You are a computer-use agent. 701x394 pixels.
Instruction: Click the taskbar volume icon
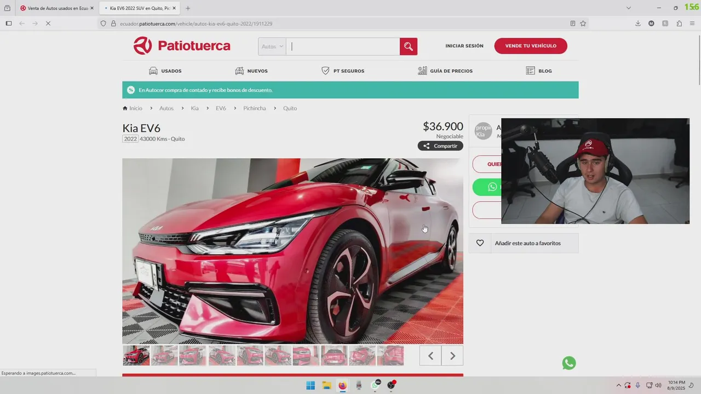coord(658,385)
